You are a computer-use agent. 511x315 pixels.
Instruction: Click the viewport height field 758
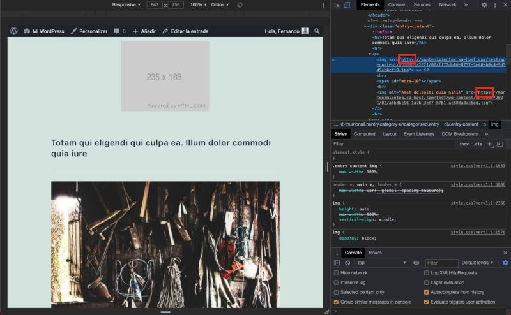[176, 5]
